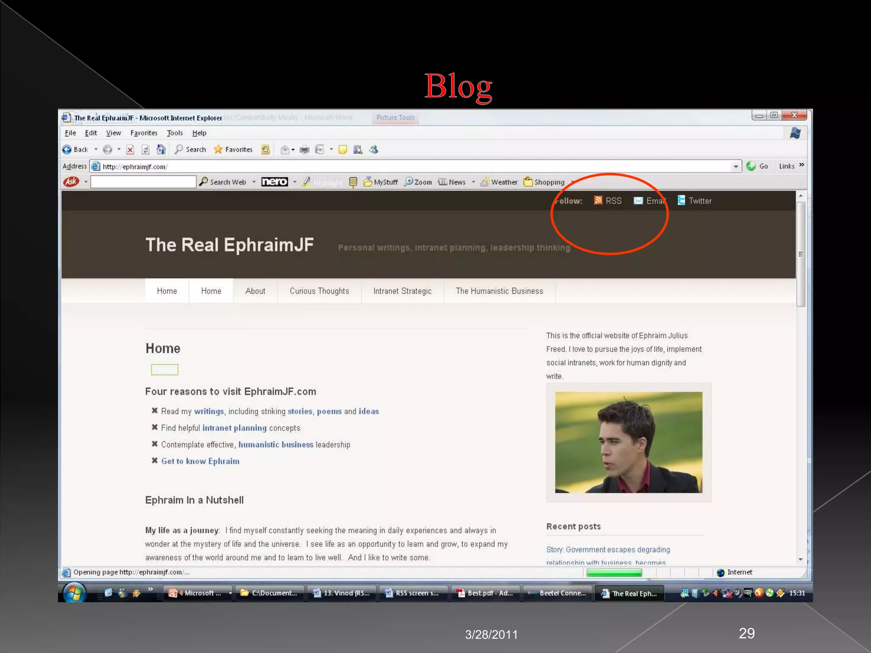Open the About navigation tab
The height and width of the screenshot is (653, 871).
click(255, 291)
